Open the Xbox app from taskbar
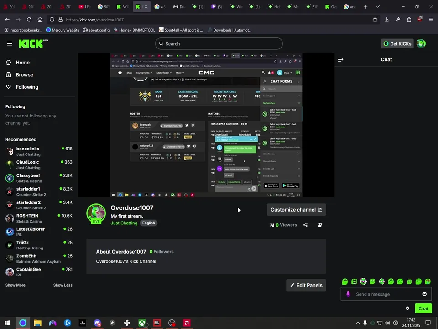This screenshot has width=438, height=329. (142, 323)
